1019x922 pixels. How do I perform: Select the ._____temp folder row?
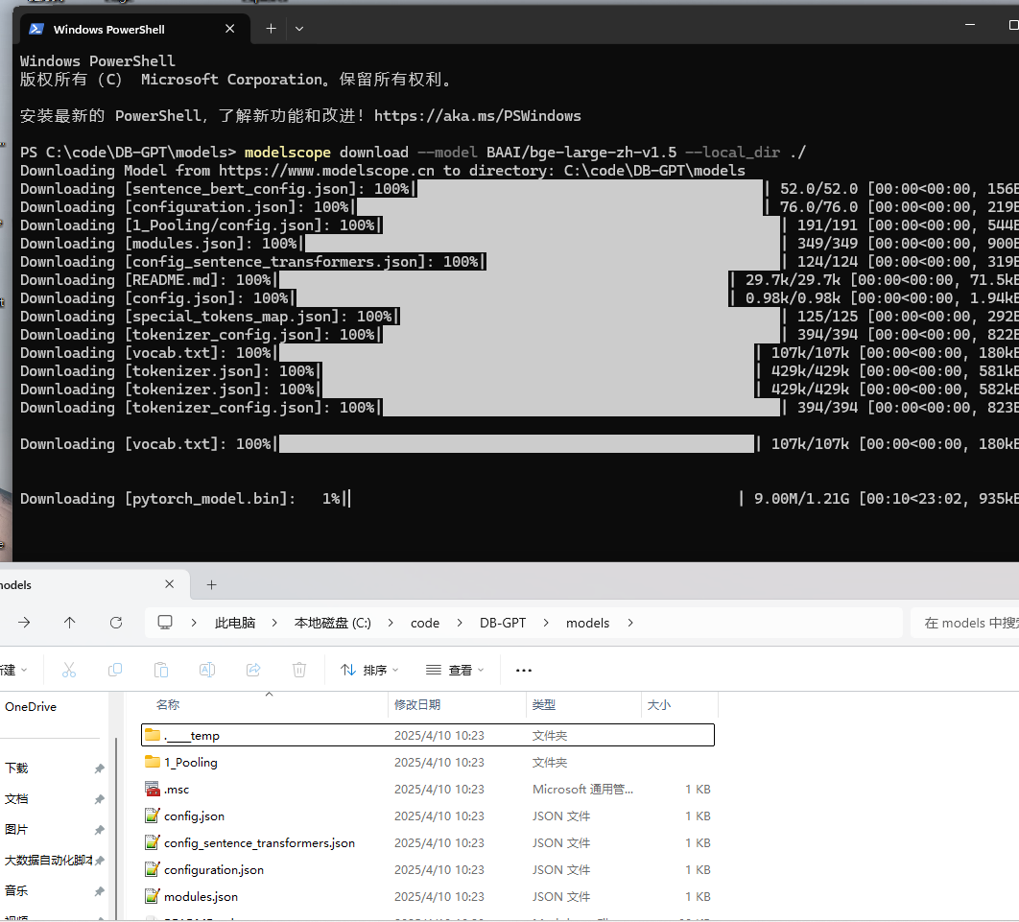428,735
